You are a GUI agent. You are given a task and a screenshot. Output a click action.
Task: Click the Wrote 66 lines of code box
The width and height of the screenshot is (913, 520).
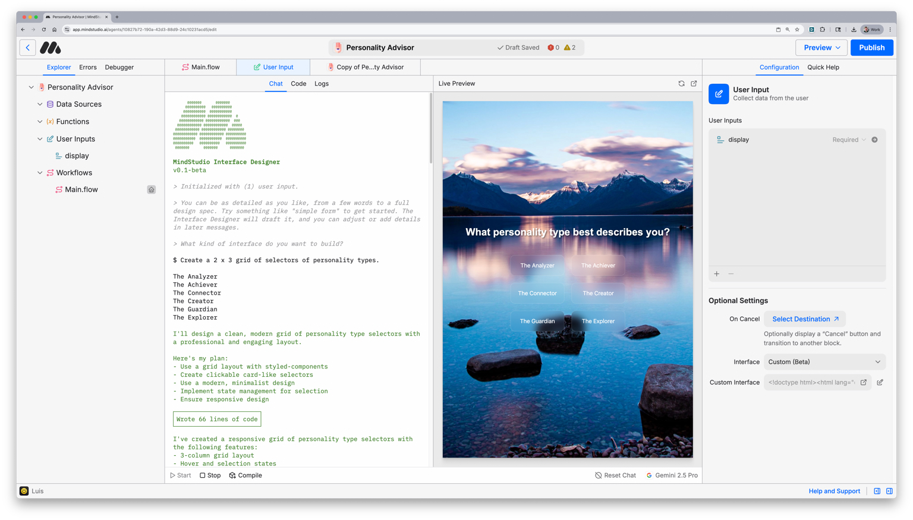tap(217, 419)
